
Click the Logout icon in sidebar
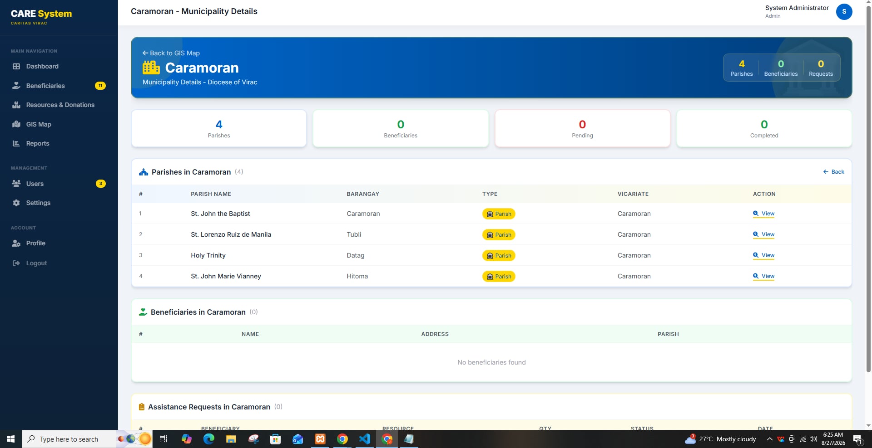pos(16,263)
